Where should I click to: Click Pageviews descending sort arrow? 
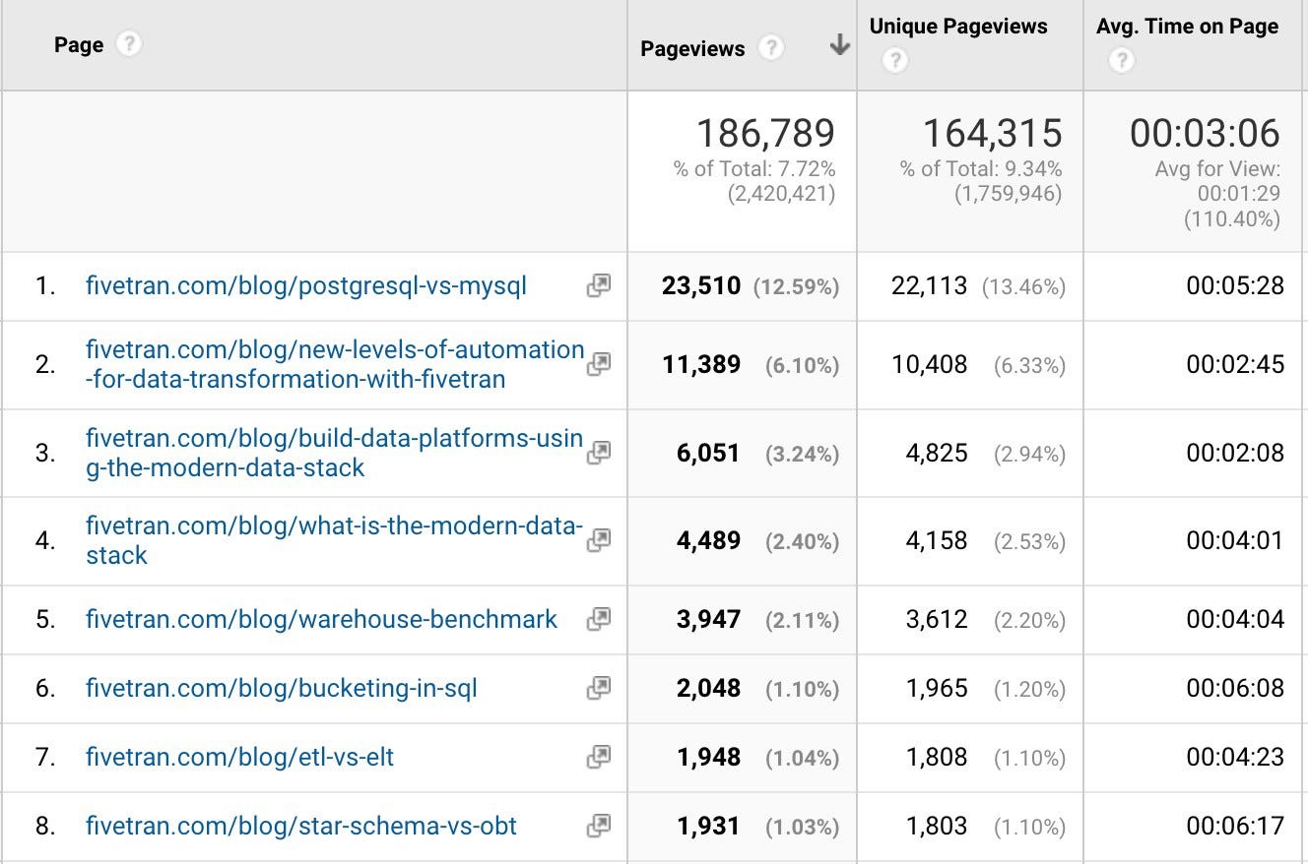pyautogui.click(x=839, y=45)
